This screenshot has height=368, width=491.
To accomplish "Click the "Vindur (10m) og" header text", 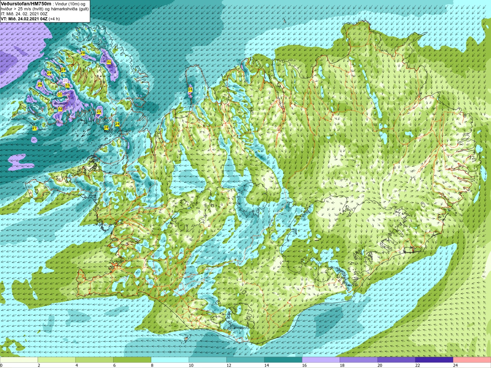I will pyautogui.click(x=70, y=3).
